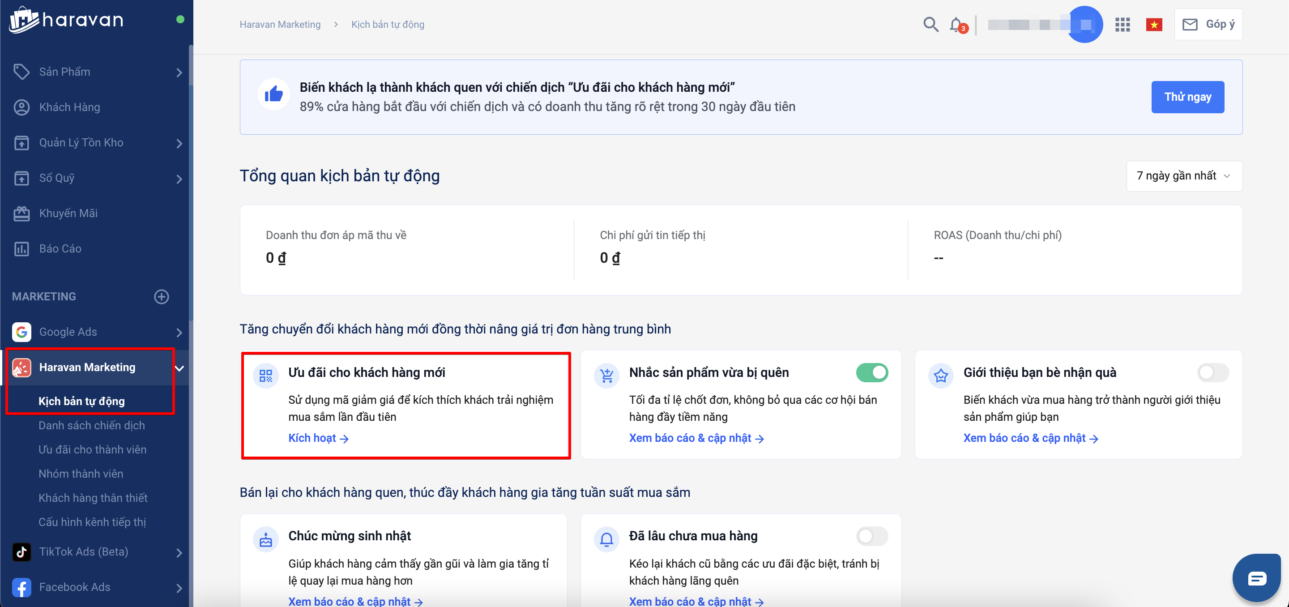This screenshot has width=1289, height=607.
Task: Click the Haravan Marketing red icon
Action: click(21, 368)
